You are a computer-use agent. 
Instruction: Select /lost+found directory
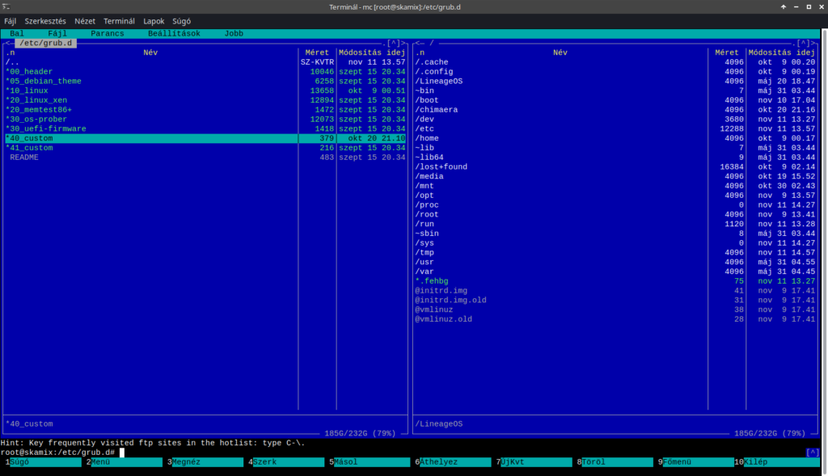(x=615, y=166)
